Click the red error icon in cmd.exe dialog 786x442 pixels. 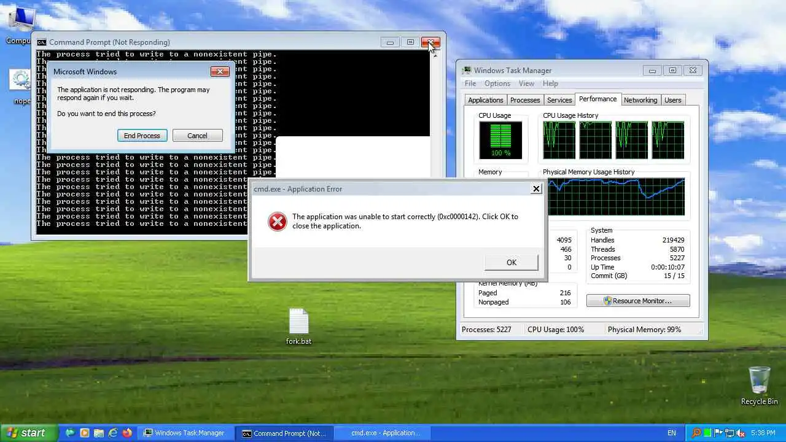coord(278,222)
